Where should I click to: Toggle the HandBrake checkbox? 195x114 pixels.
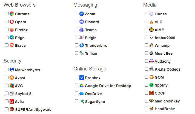click(x=146, y=109)
